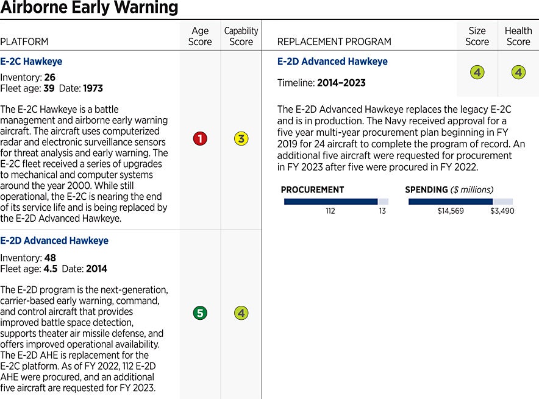Select the Size Score column header

click(x=477, y=36)
